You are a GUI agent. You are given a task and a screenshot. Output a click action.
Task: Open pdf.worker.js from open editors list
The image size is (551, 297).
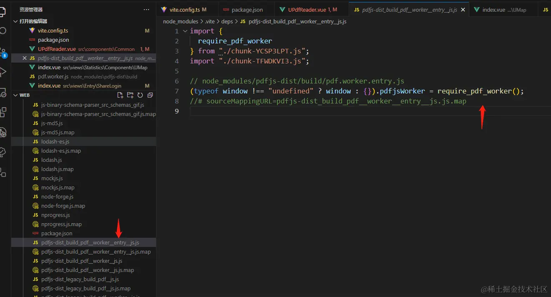click(x=83, y=76)
